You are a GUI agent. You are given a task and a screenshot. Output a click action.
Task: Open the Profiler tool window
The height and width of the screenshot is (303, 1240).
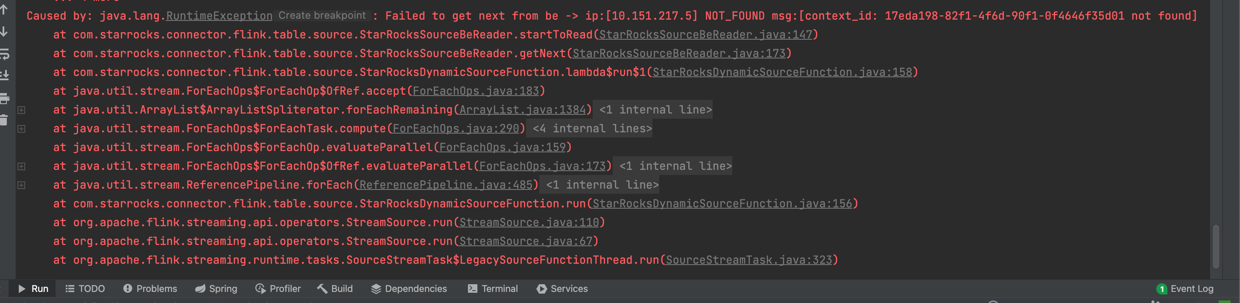click(x=278, y=288)
